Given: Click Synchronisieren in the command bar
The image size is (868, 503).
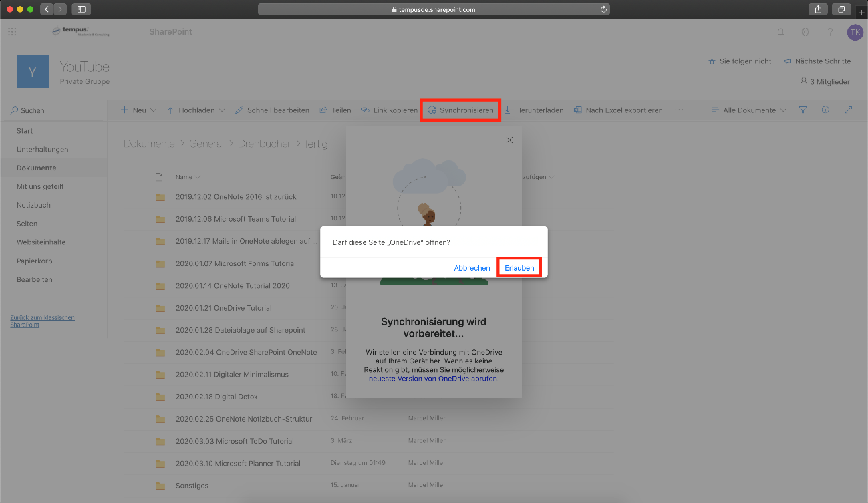Looking at the screenshot, I should (x=460, y=110).
